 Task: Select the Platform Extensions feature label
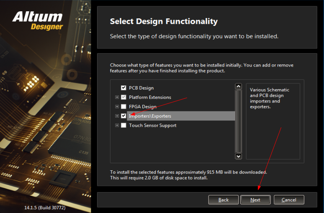pyautogui.click(x=150, y=97)
